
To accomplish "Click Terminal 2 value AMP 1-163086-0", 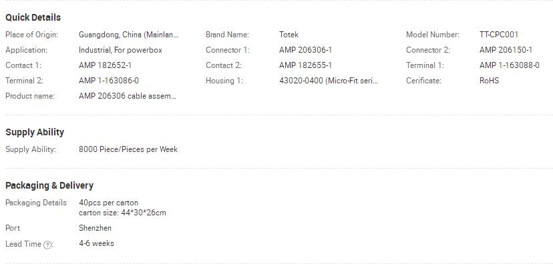I will (x=109, y=81).
